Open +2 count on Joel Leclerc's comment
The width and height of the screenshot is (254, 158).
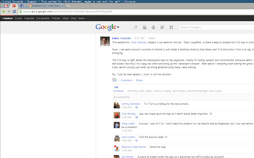136,141
